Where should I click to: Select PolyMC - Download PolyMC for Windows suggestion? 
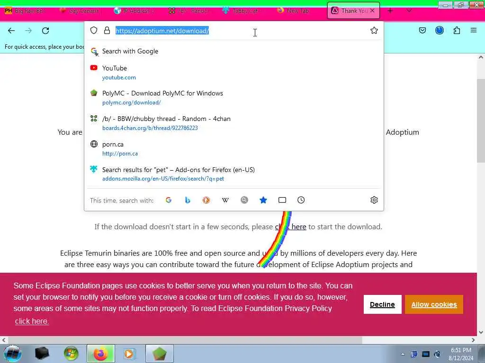click(x=234, y=97)
